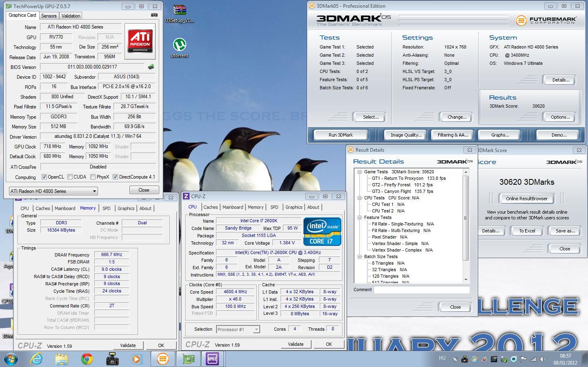Click the volume speaker tray icon
Image resolution: width=588 pixels, height=367 pixels.
tap(543, 359)
